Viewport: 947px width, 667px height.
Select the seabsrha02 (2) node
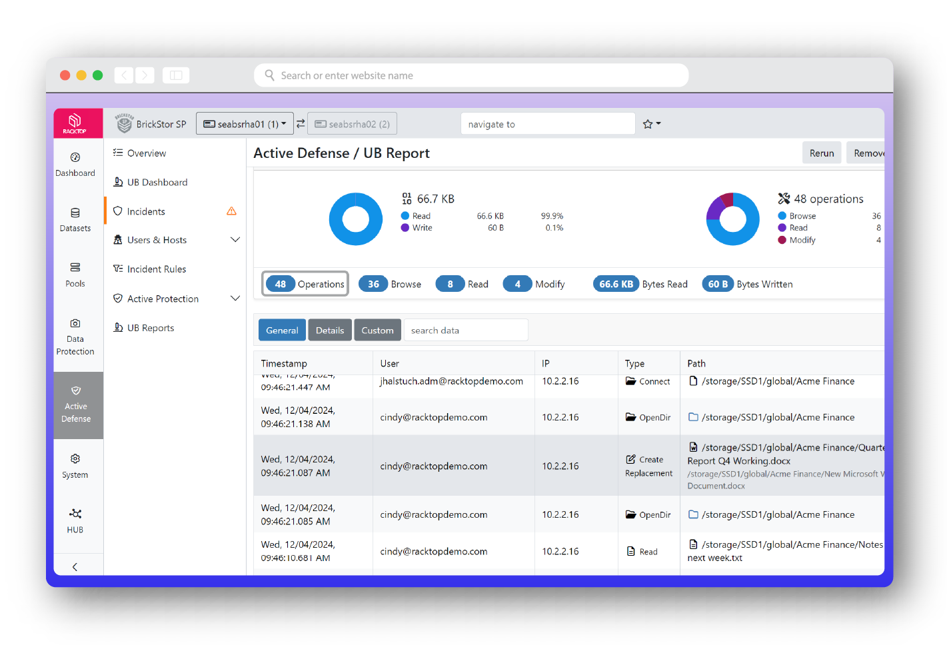pos(353,123)
